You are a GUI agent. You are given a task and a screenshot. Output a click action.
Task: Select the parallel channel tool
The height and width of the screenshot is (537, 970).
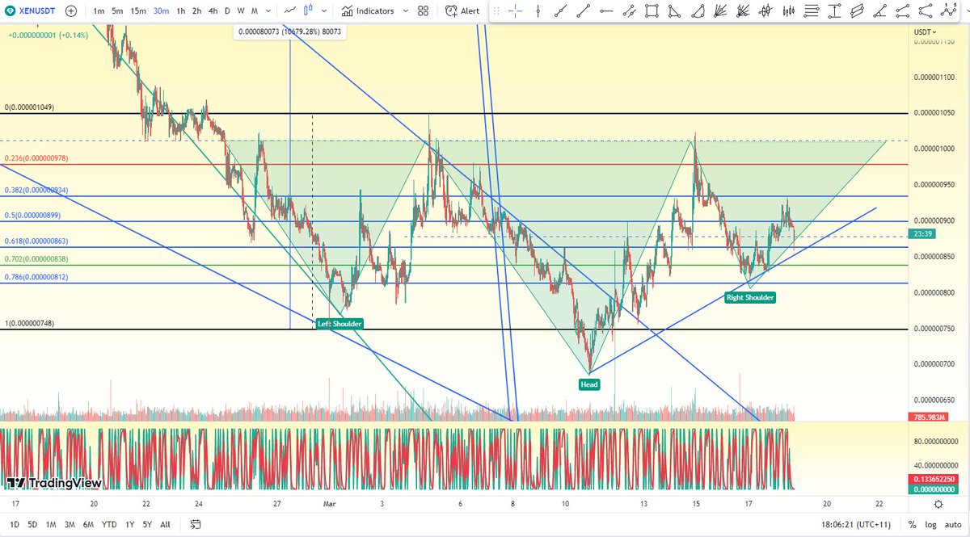coord(629,11)
